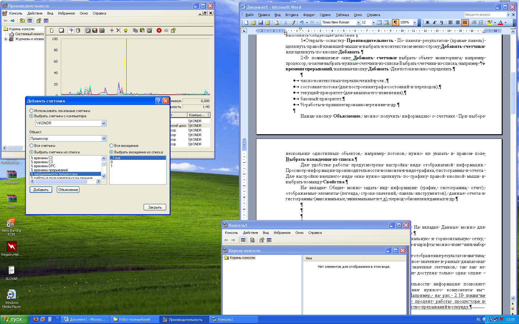Screen dimensions: 519x324
Task: Open font size 12 dropdown in Word
Action: [x=373, y=23]
